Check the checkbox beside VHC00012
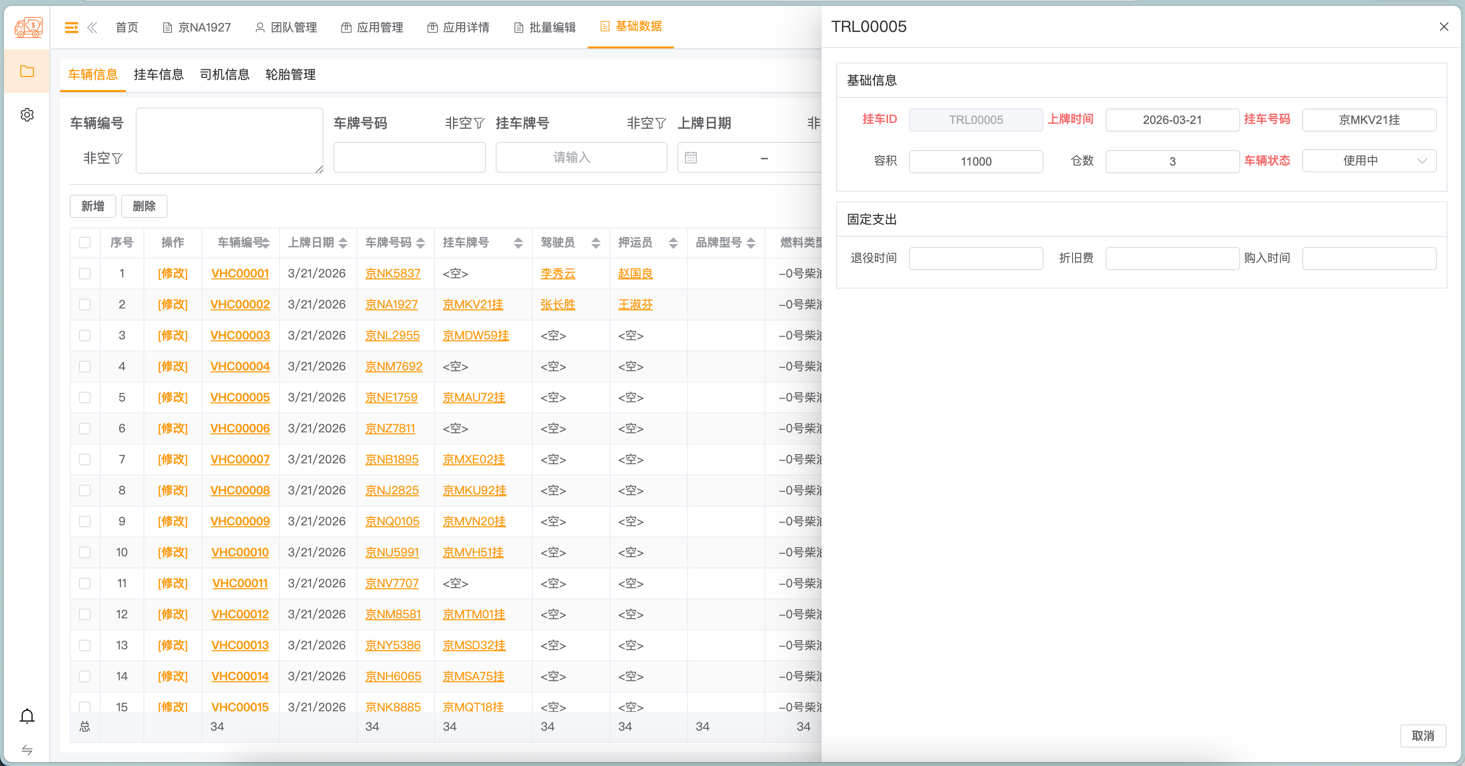The image size is (1465, 766). pos(85,614)
